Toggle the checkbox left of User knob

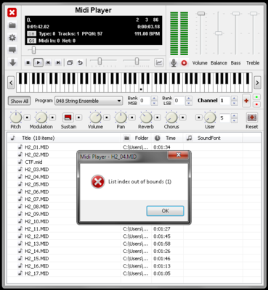199,117
